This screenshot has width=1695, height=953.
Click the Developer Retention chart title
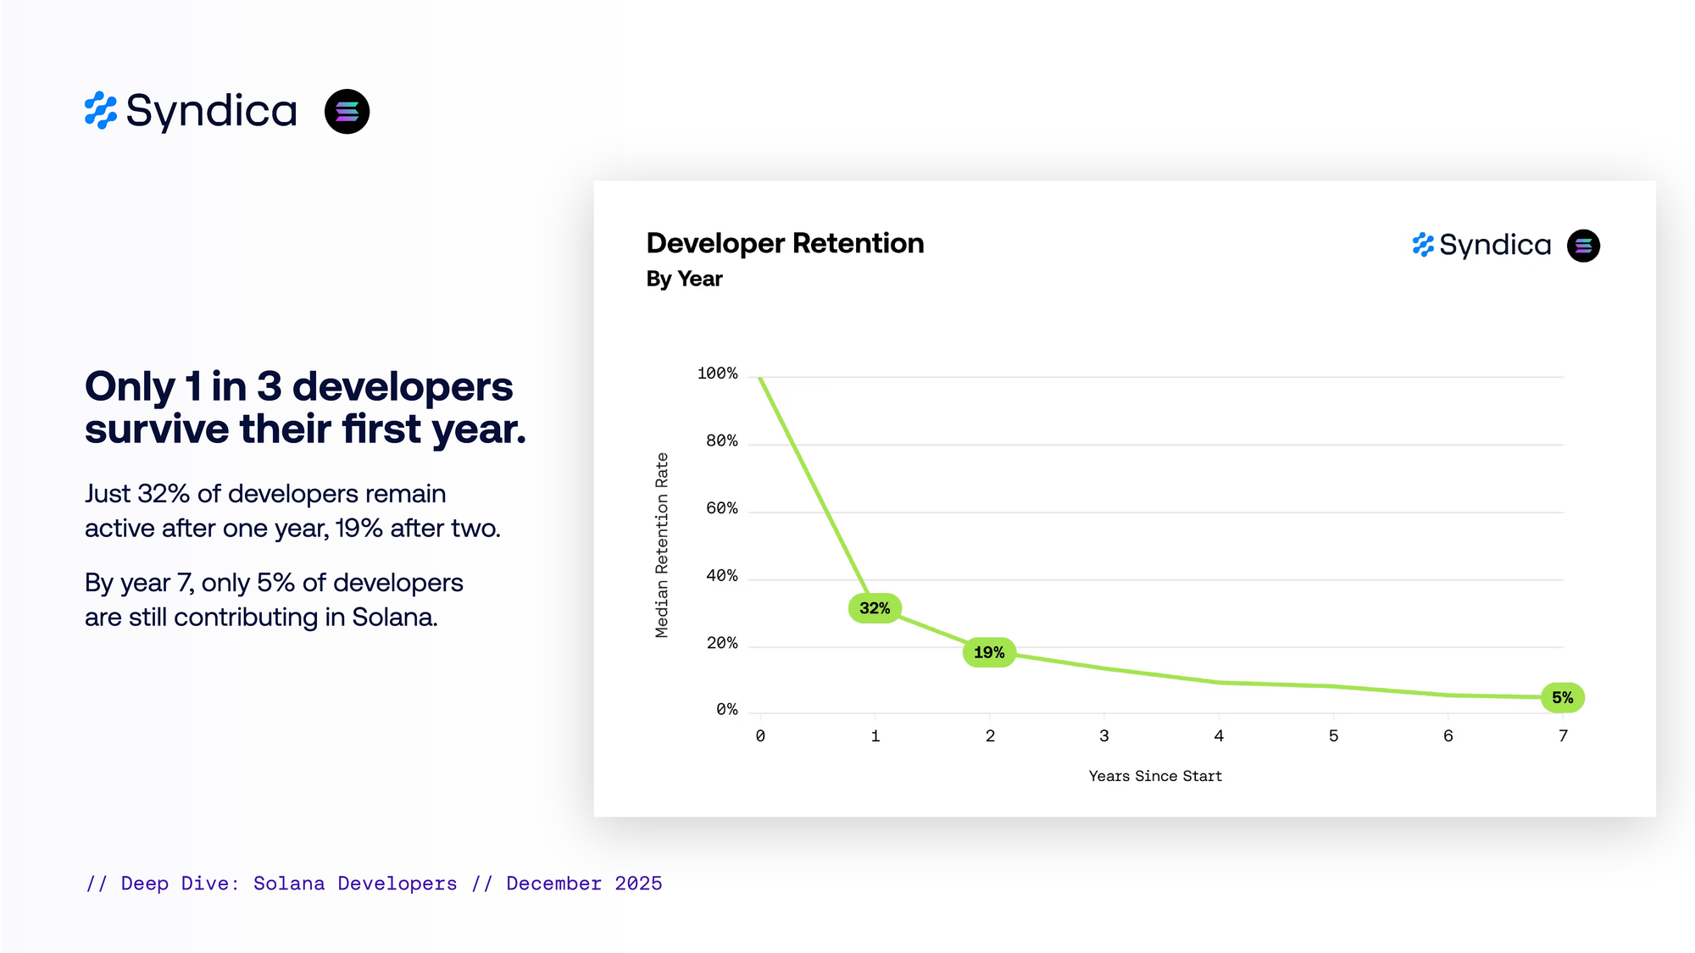[785, 243]
